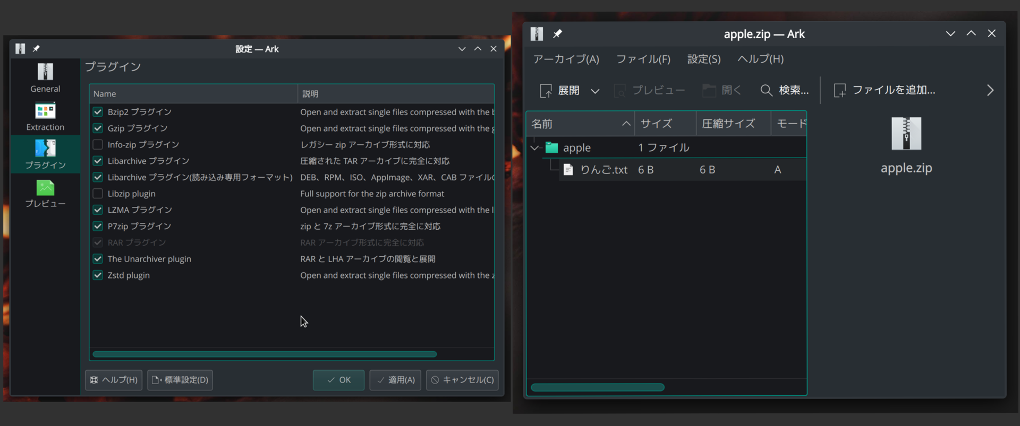The height and width of the screenshot is (426, 1020).
Task: Click the plugin list horizontal scrollbar
Action: pyautogui.click(x=265, y=354)
